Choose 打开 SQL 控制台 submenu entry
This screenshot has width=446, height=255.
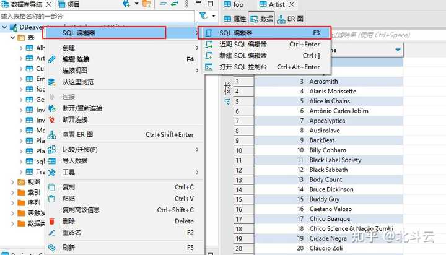click(x=266, y=67)
